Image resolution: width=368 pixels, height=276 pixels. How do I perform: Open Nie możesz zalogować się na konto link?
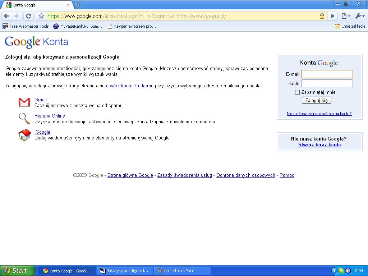pyautogui.click(x=319, y=114)
